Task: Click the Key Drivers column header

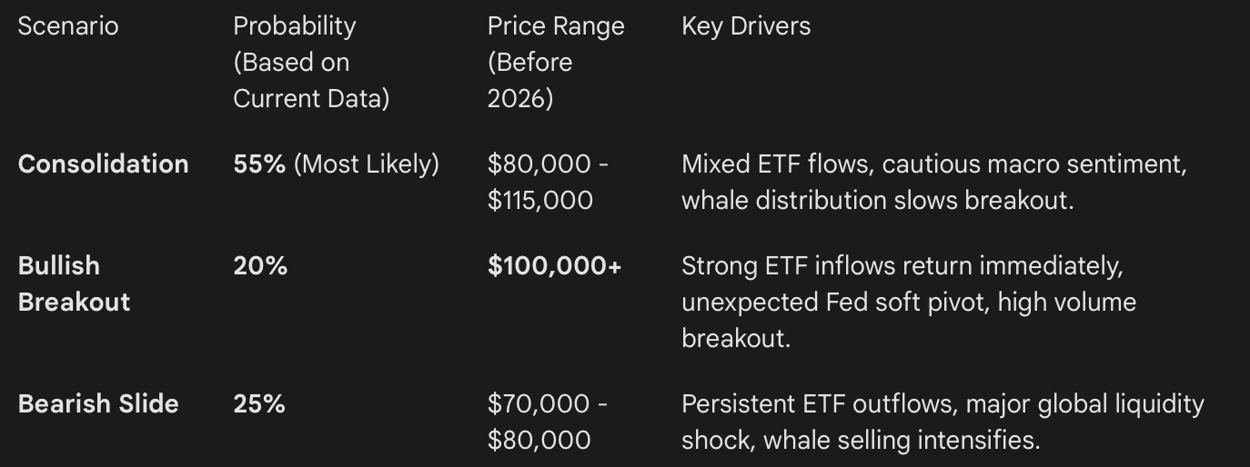Action: point(745,25)
